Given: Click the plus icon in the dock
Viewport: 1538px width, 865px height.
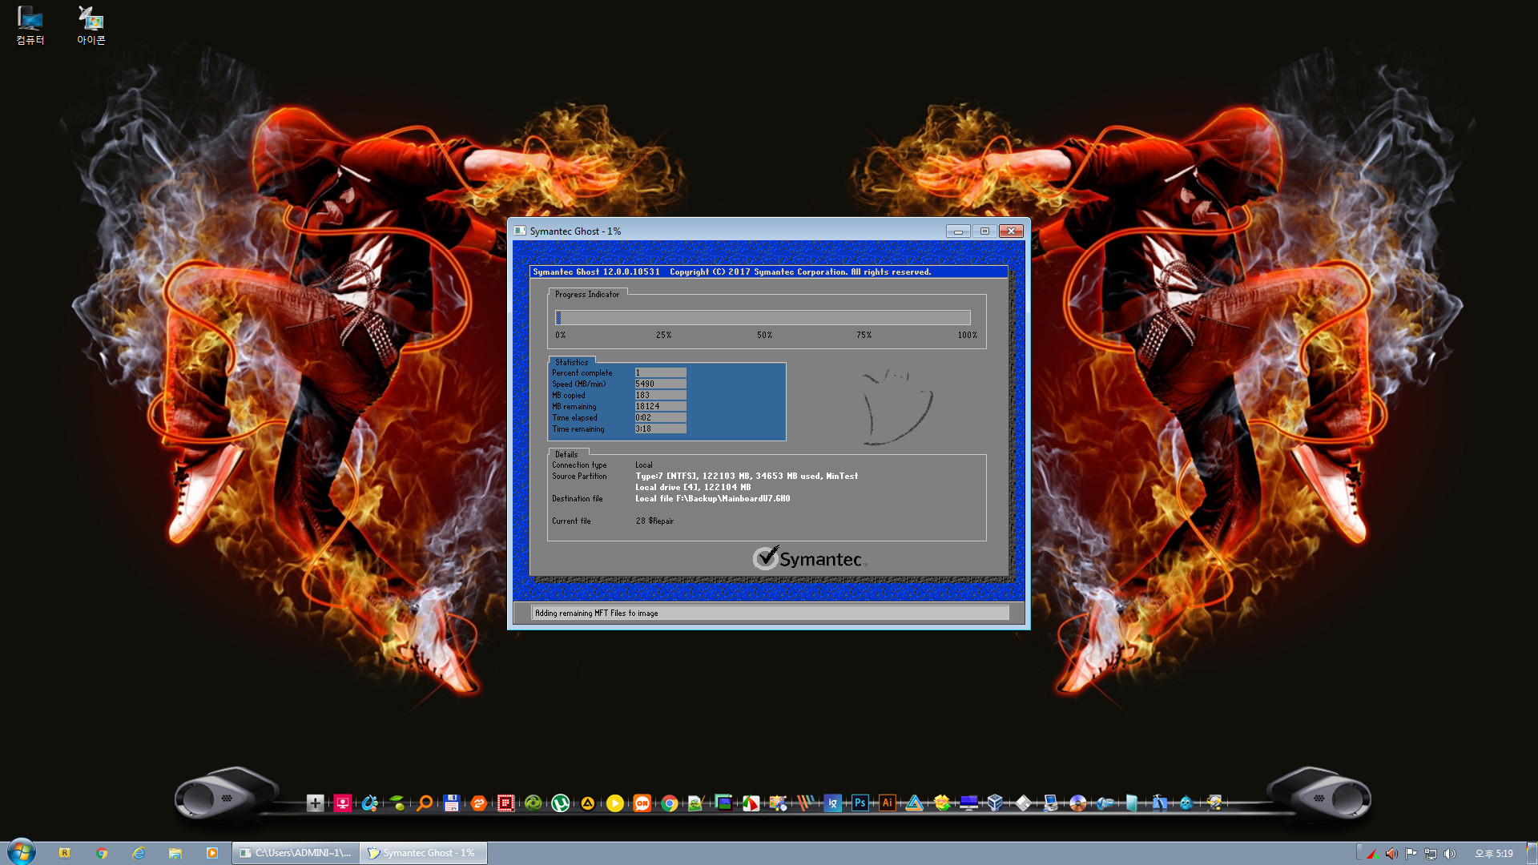Looking at the screenshot, I should click(x=316, y=803).
